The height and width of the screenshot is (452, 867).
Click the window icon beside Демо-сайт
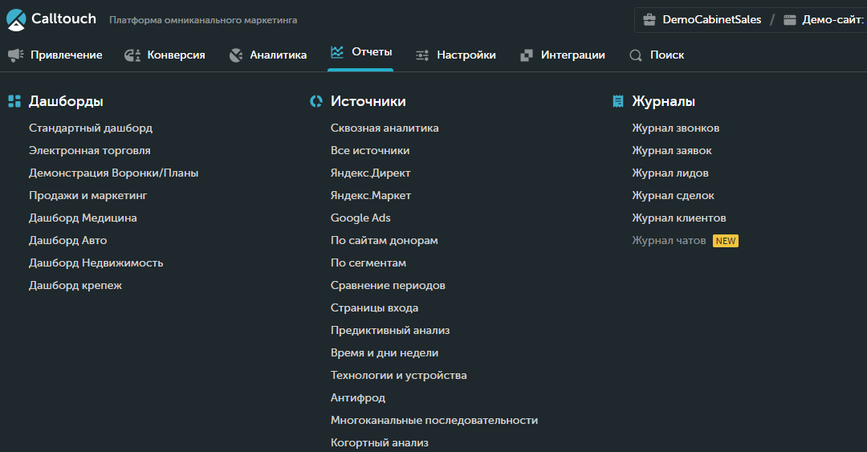pyautogui.click(x=790, y=20)
